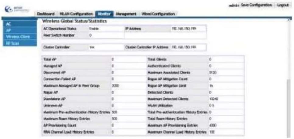Click the page vertical scrollbar
294x139 pixels.
click(289, 108)
